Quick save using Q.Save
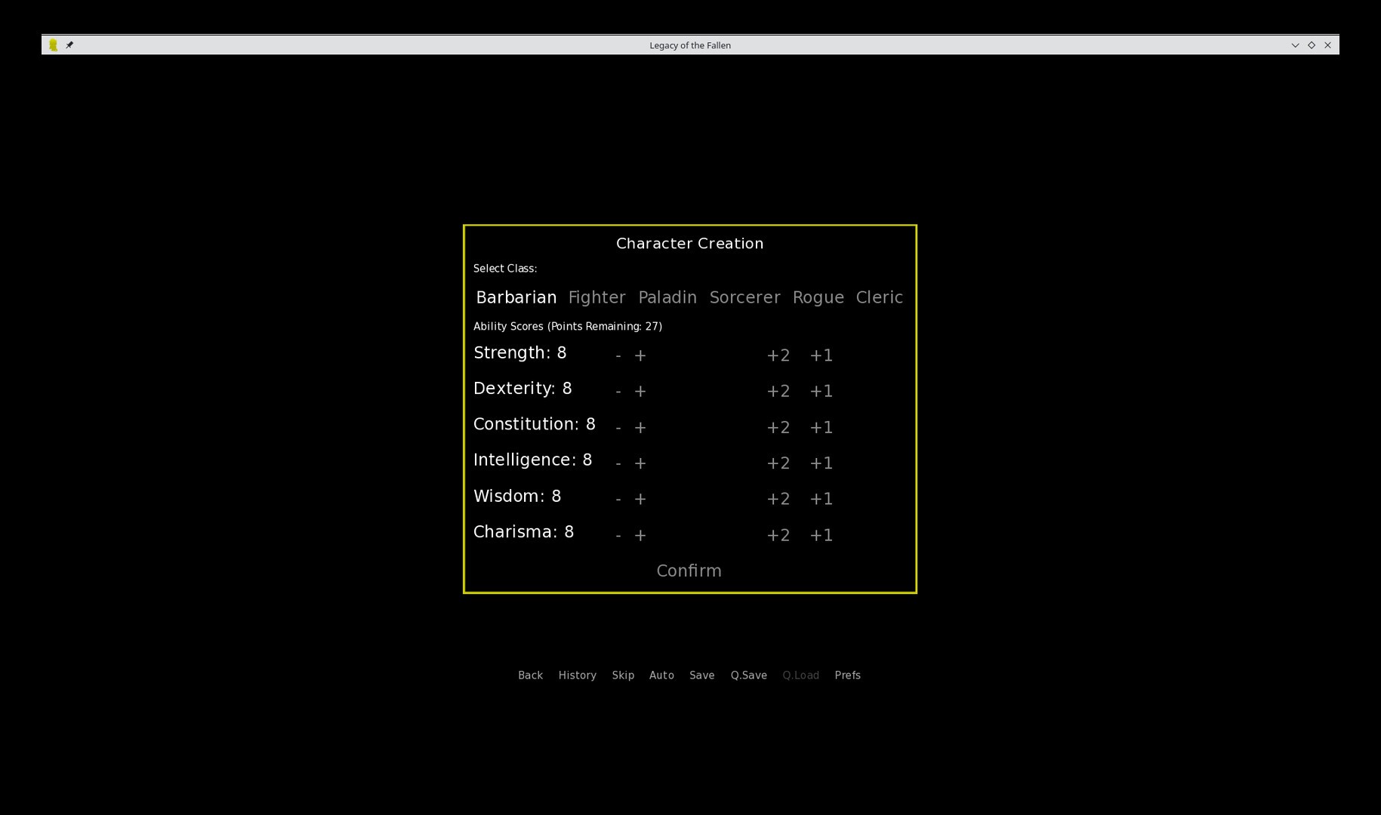This screenshot has height=815, width=1381. tap(748, 675)
